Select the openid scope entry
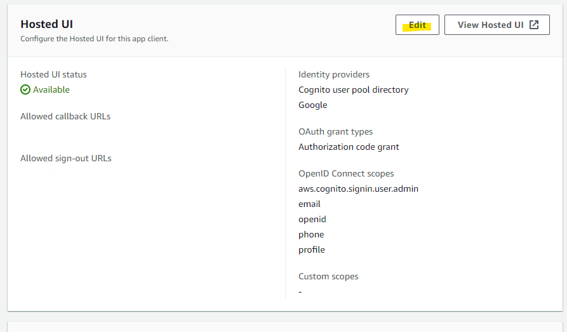Screen dimensions: 567x332 pyautogui.click(x=312, y=220)
